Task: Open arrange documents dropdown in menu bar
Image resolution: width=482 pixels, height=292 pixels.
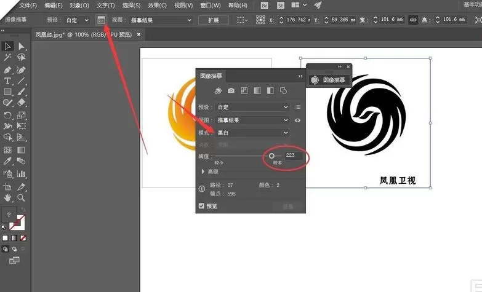Action: tap(299, 5)
